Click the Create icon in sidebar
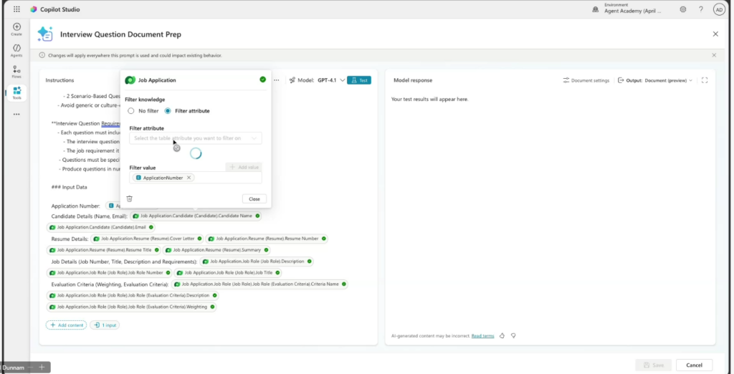 coord(16,29)
